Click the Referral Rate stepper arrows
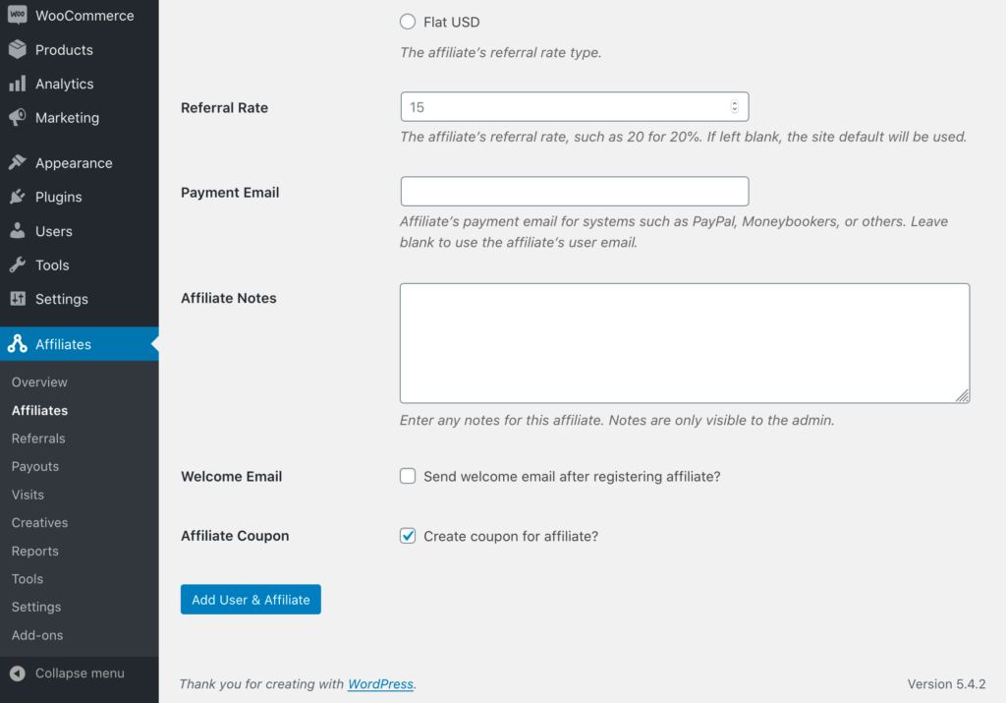Screen dimensions: 1006x703 [x=734, y=107]
